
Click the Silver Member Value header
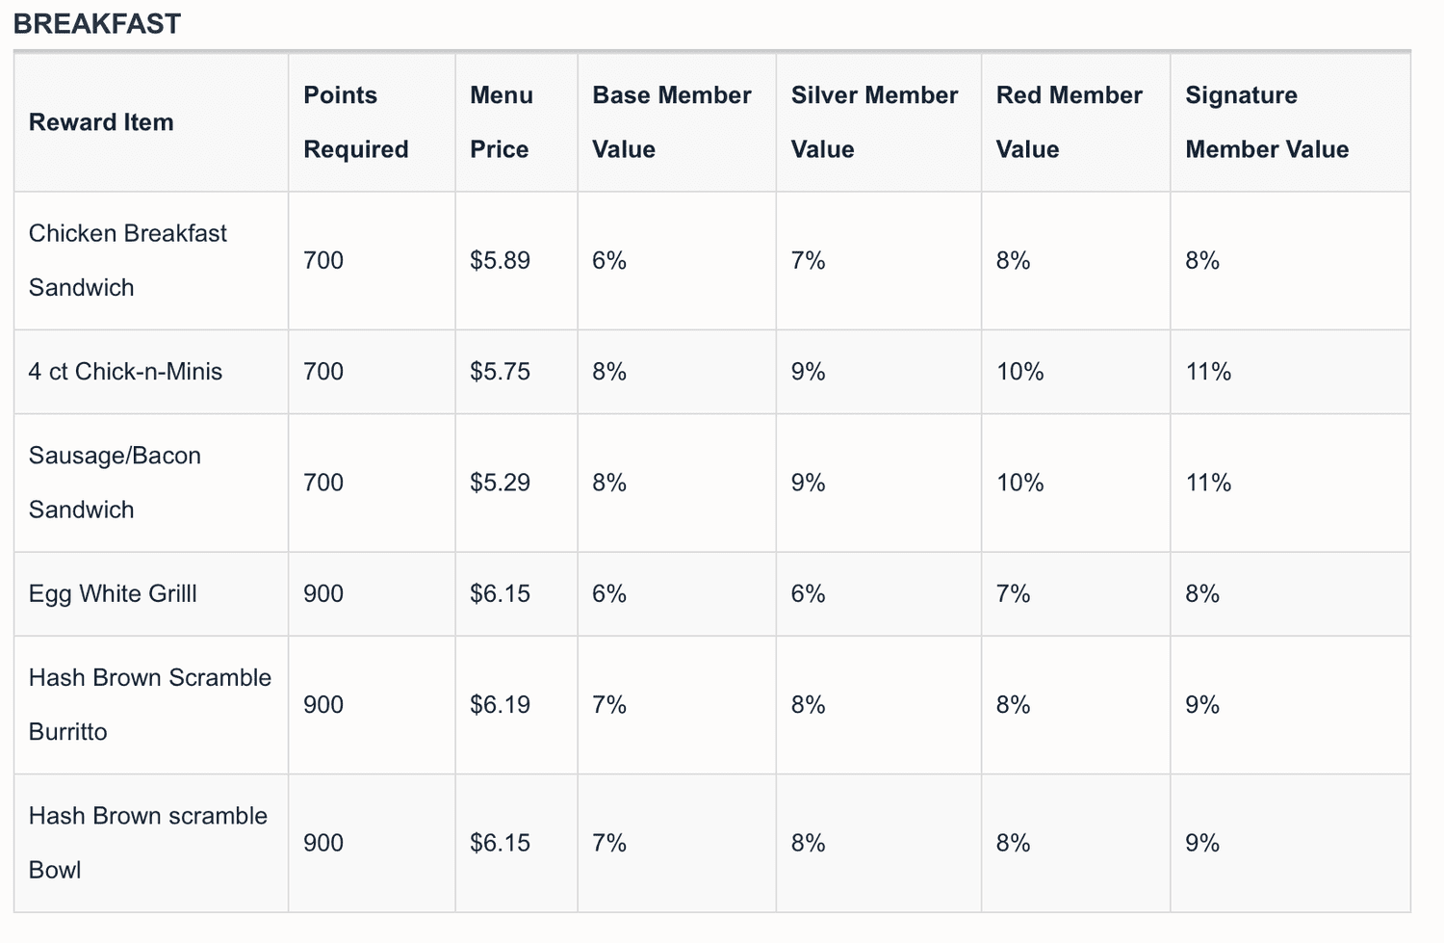coord(874,122)
